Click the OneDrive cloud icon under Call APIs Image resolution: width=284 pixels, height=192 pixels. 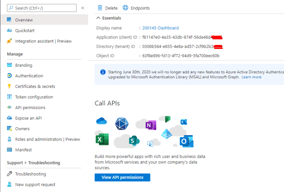102,121
